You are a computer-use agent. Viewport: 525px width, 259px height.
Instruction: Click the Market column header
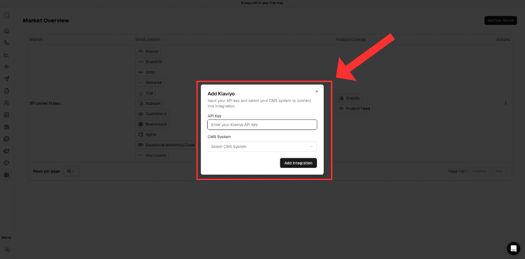tap(36, 39)
